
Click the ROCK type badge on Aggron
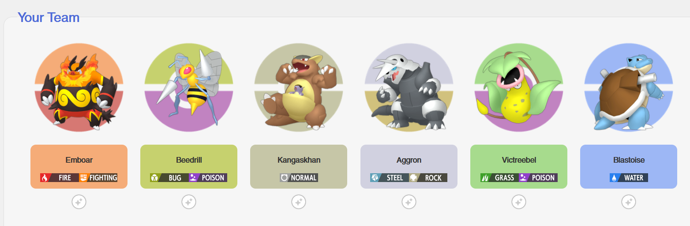click(428, 178)
